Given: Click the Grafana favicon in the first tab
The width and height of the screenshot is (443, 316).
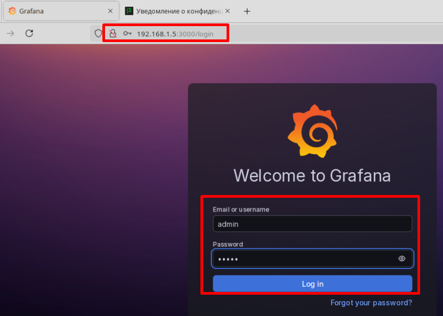Looking at the screenshot, I should pyautogui.click(x=12, y=11).
